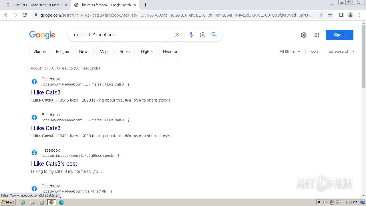
Task: Open a new browser tab with plus
Action: pos(146,5)
